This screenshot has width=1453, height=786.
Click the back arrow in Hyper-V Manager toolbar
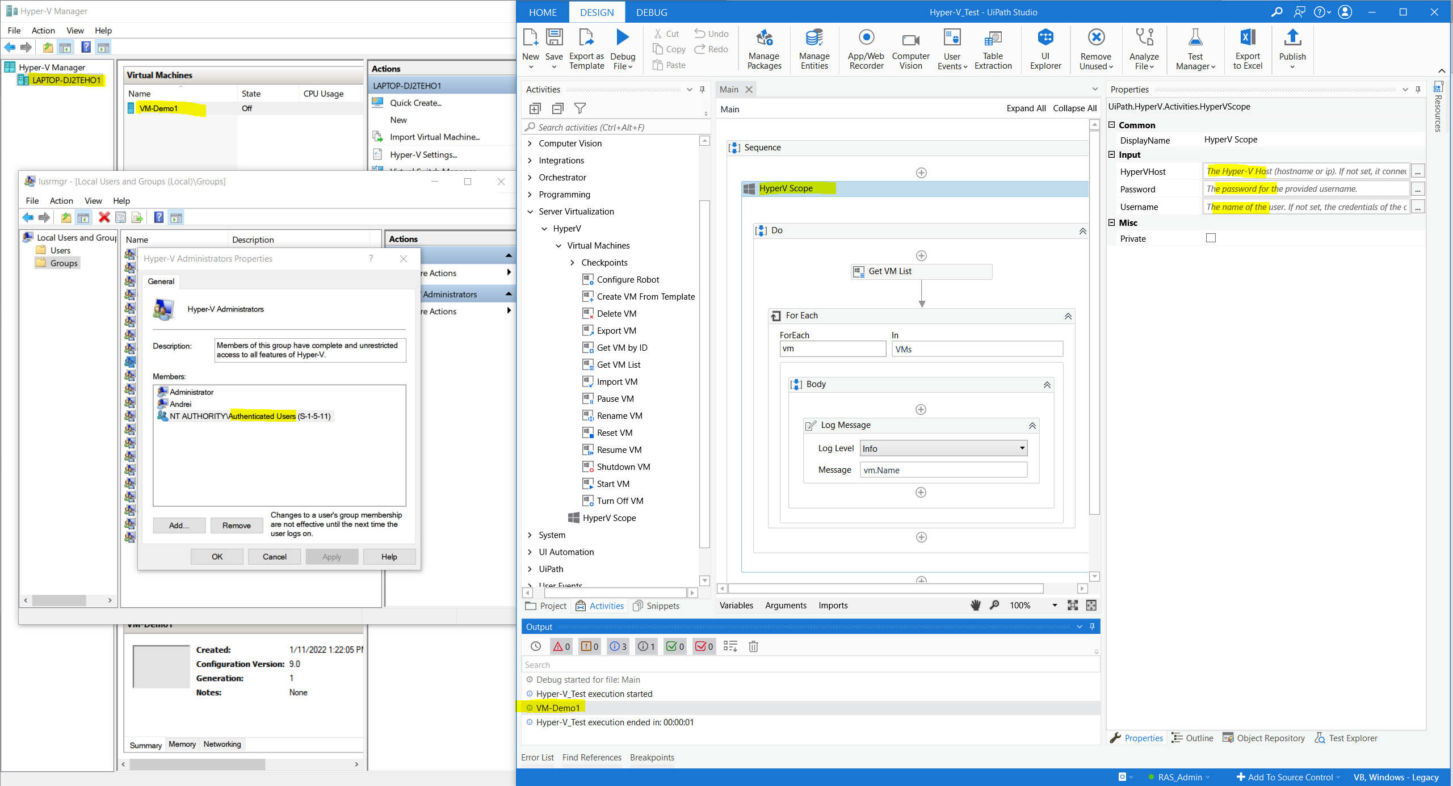[x=10, y=48]
